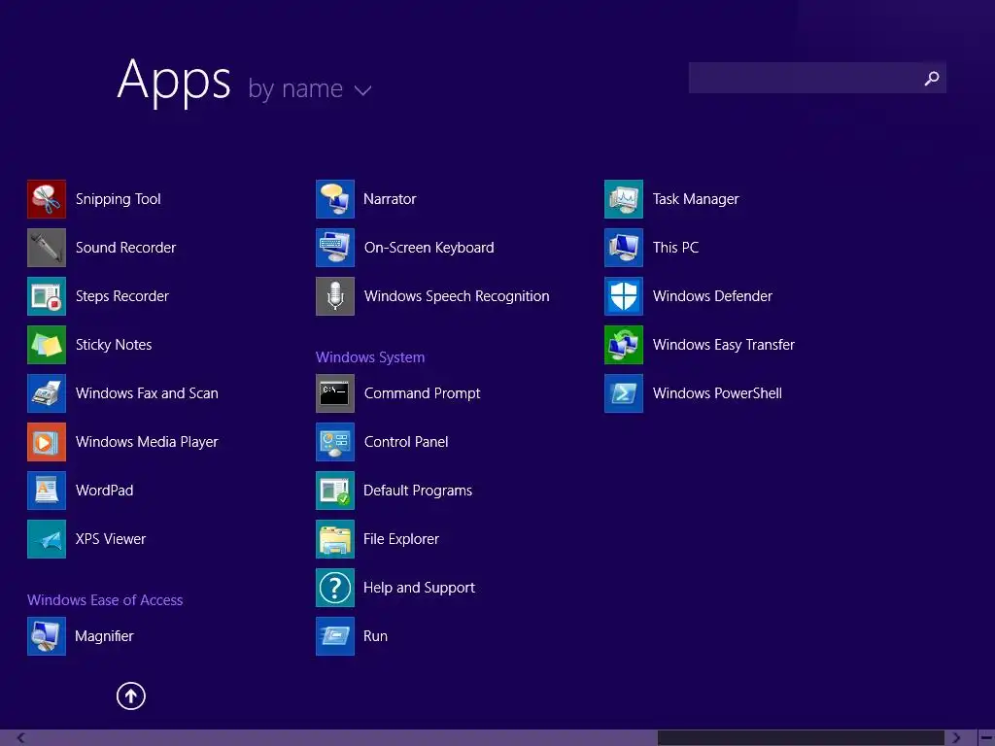This screenshot has width=995, height=746.
Task: Click the 'Sound Recorder' label
Action: 125,248
